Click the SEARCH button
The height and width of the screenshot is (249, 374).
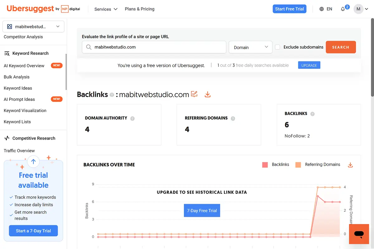point(341,47)
